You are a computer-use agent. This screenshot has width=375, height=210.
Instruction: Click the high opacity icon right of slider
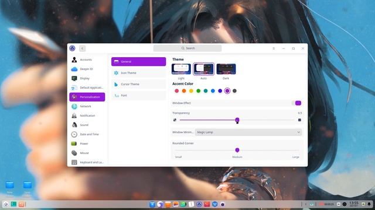coord(299,120)
